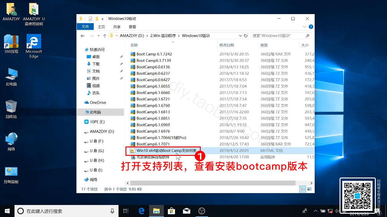Unpin 下载 from Quick Access

point(122,64)
